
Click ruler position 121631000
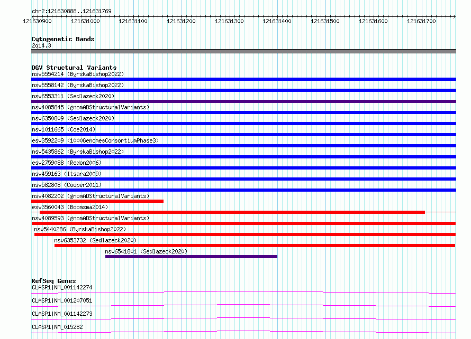(85, 21)
